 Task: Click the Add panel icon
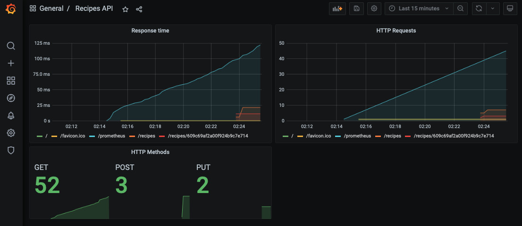click(x=337, y=8)
